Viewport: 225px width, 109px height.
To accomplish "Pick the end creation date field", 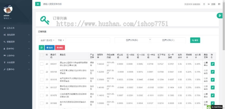I will pyautogui.click(x=168, y=40).
